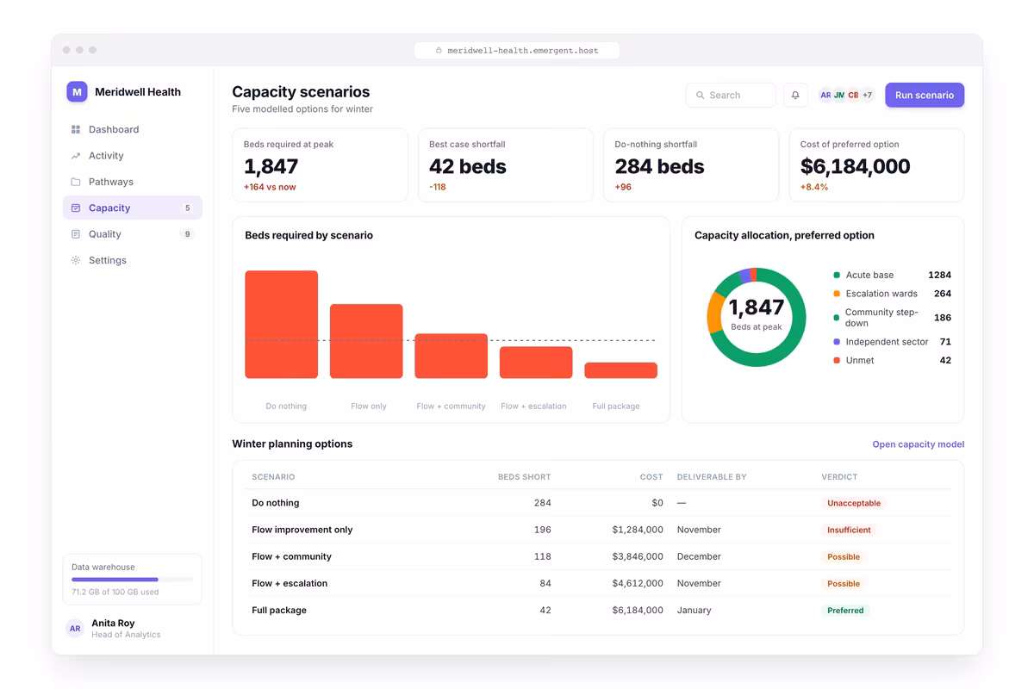This screenshot has height=689, width=1034.
Task: Click the Escalation wards legend dot
Action: click(x=837, y=294)
